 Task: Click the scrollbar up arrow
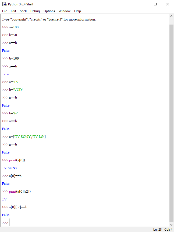tap(171, 16)
